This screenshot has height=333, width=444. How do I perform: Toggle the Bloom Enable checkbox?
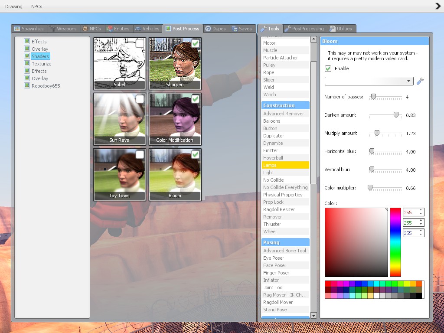pos(328,69)
